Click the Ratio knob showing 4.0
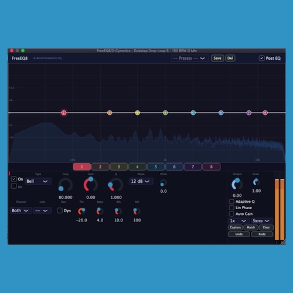Screen dimensions: 293x293 tap(100, 211)
